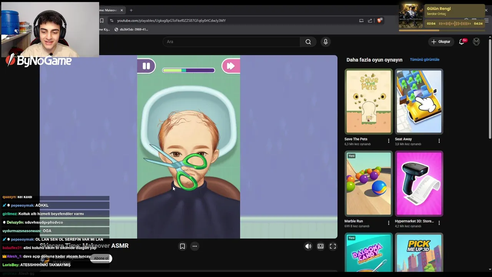
Task: Click the browser address bar URL
Action: 171,20
